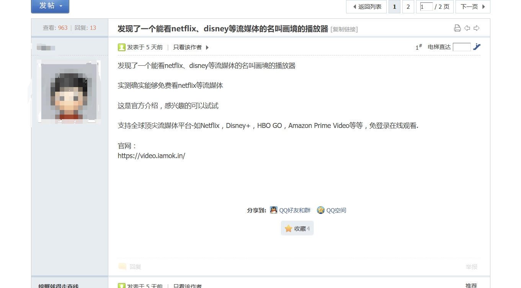Click 下一页 next page button
The width and height of the screenshot is (521, 288).
pyautogui.click(x=472, y=6)
